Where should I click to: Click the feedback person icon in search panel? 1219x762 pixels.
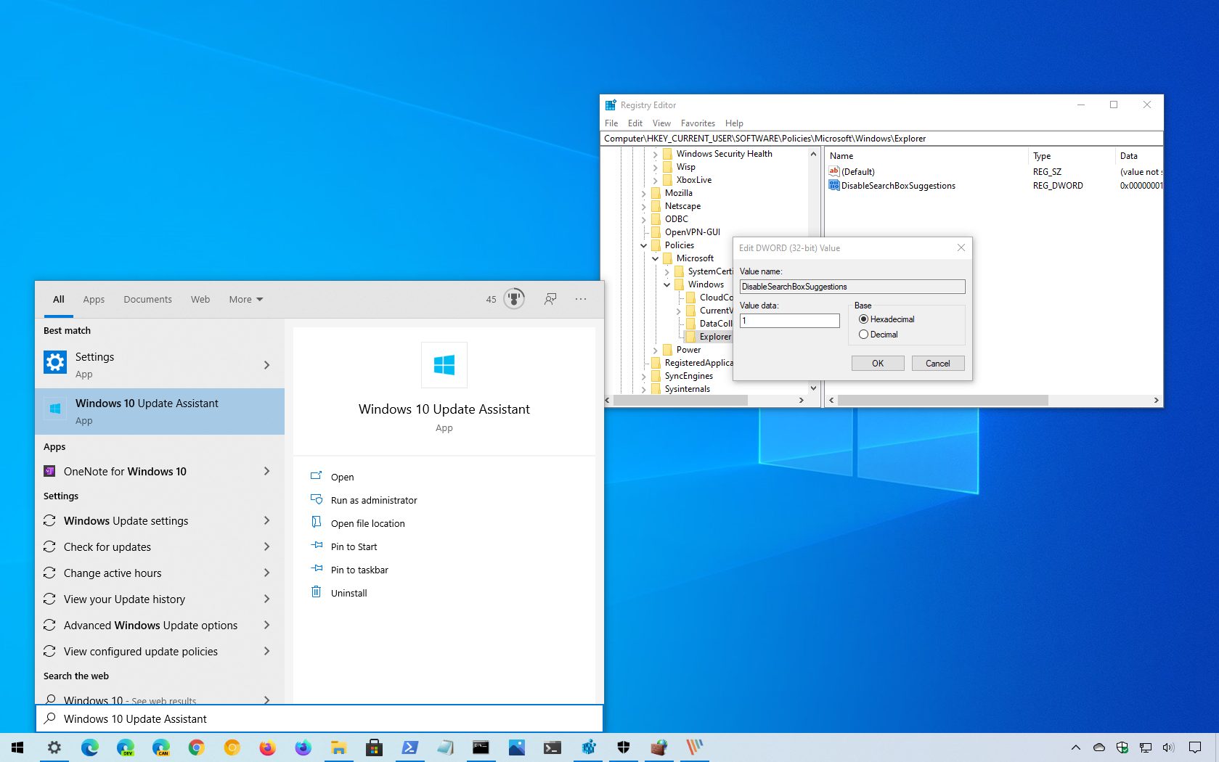(x=550, y=299)
